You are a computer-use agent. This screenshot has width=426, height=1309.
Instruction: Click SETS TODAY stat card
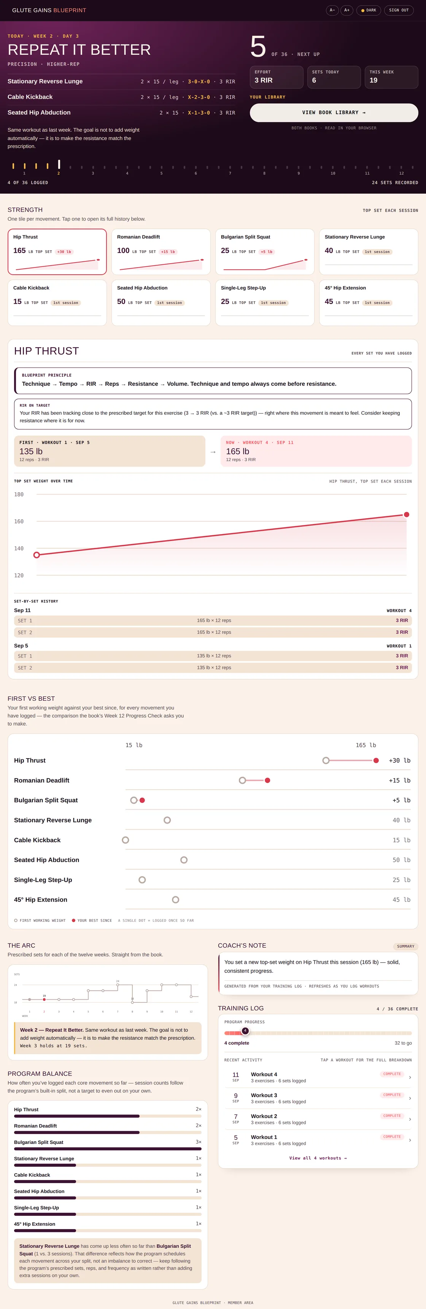(334, 77)
